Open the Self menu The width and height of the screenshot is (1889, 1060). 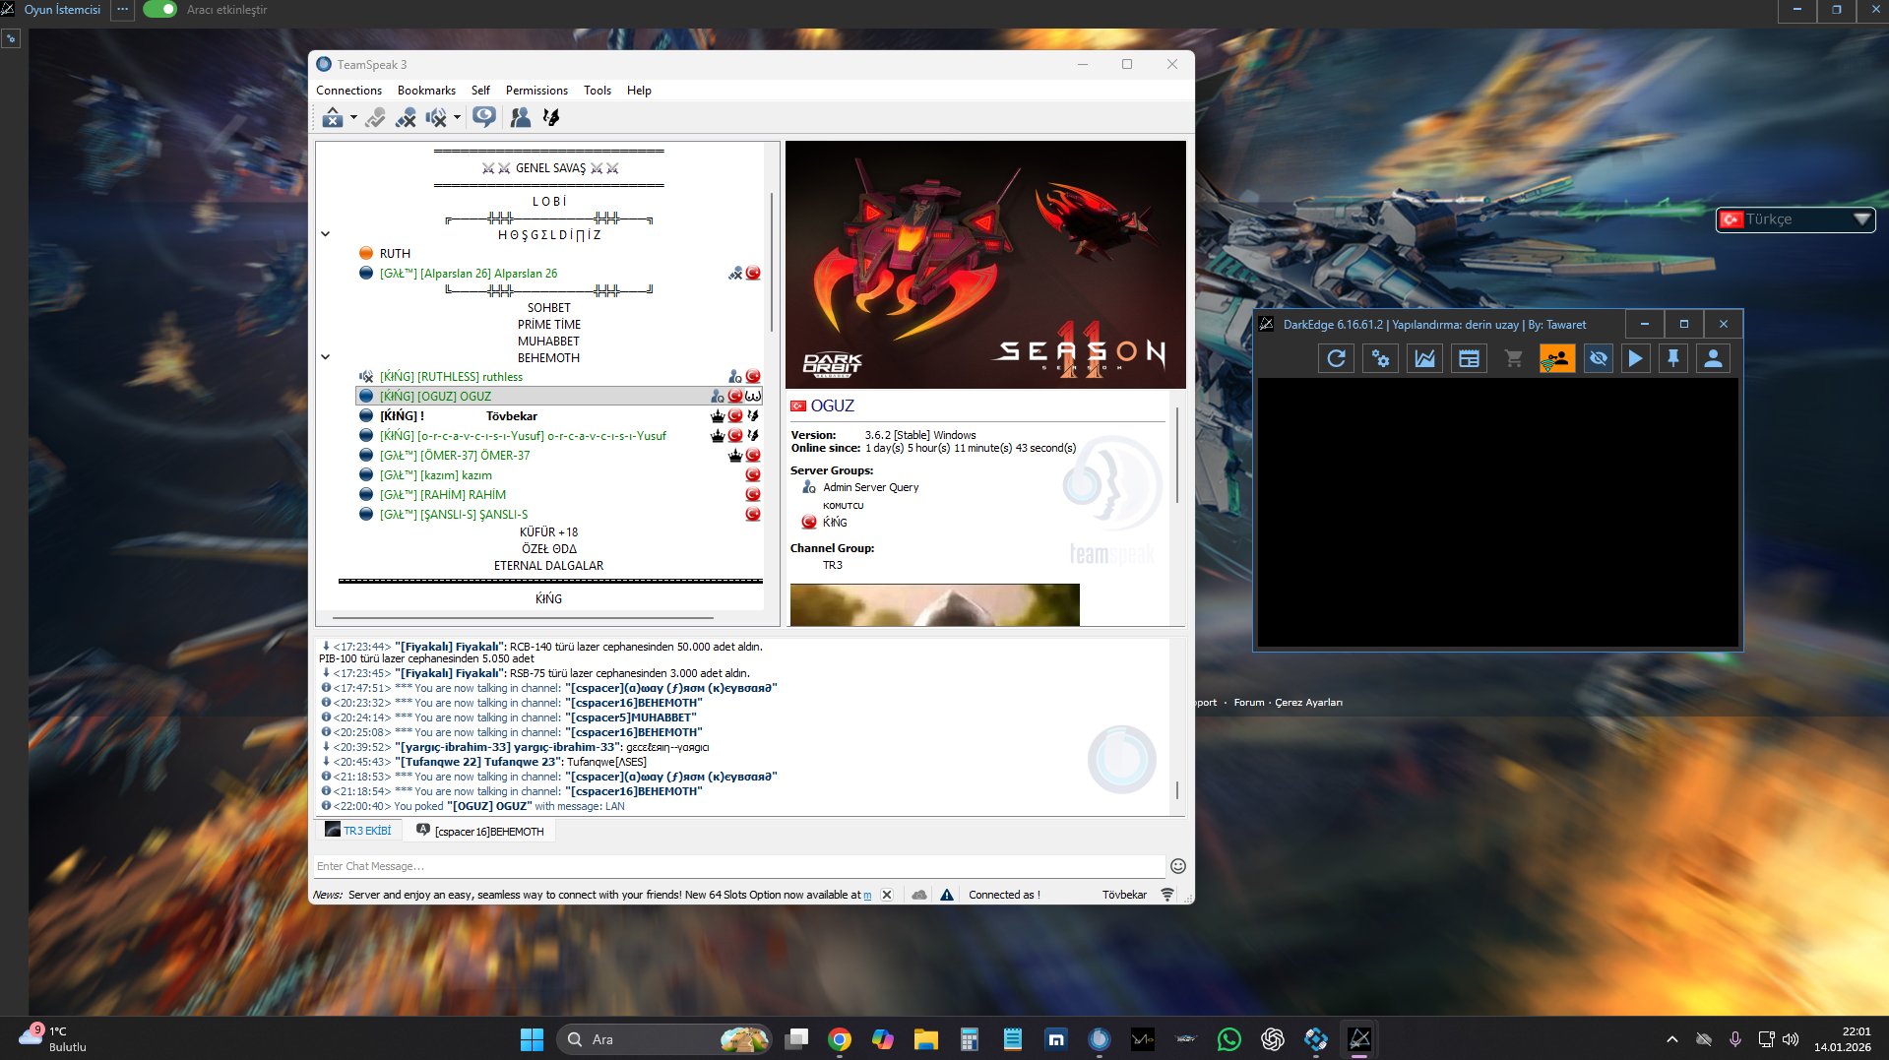480,91
